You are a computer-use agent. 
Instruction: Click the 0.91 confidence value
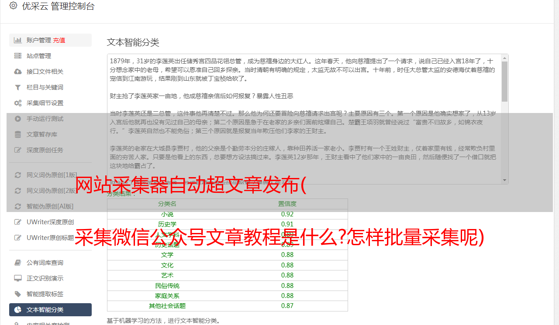(x=287, y=224)
